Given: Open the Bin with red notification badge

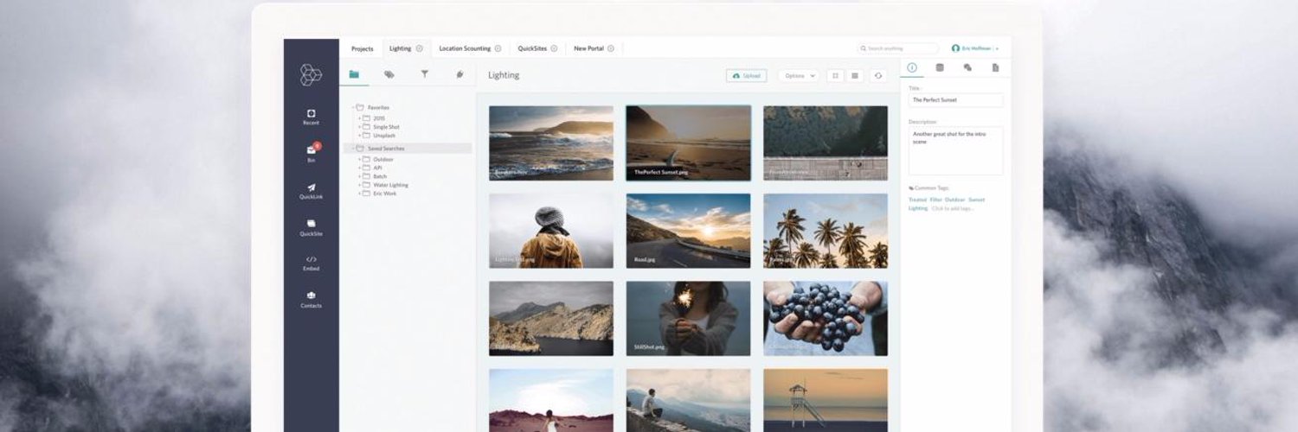Looking at the screenshot, I should tap(312, 153).
